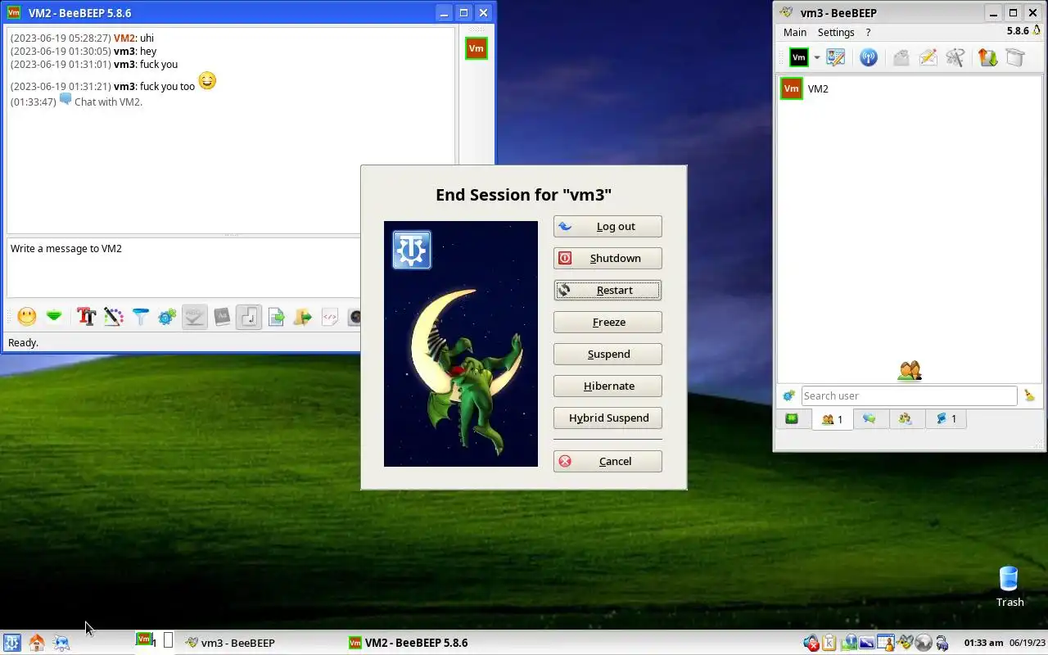This screenshot has width=1048, height=655.
Task: Switch to the chat bubbles tab
Action: coord(870,418)
